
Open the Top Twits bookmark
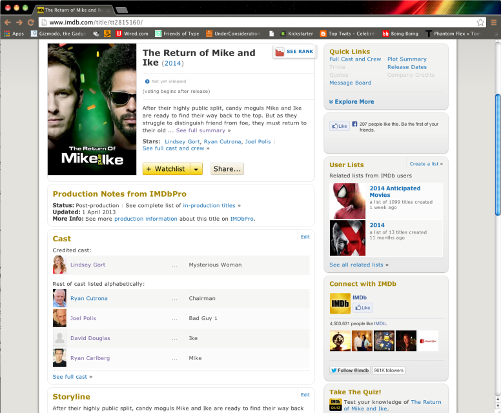[x=347, y=34]
